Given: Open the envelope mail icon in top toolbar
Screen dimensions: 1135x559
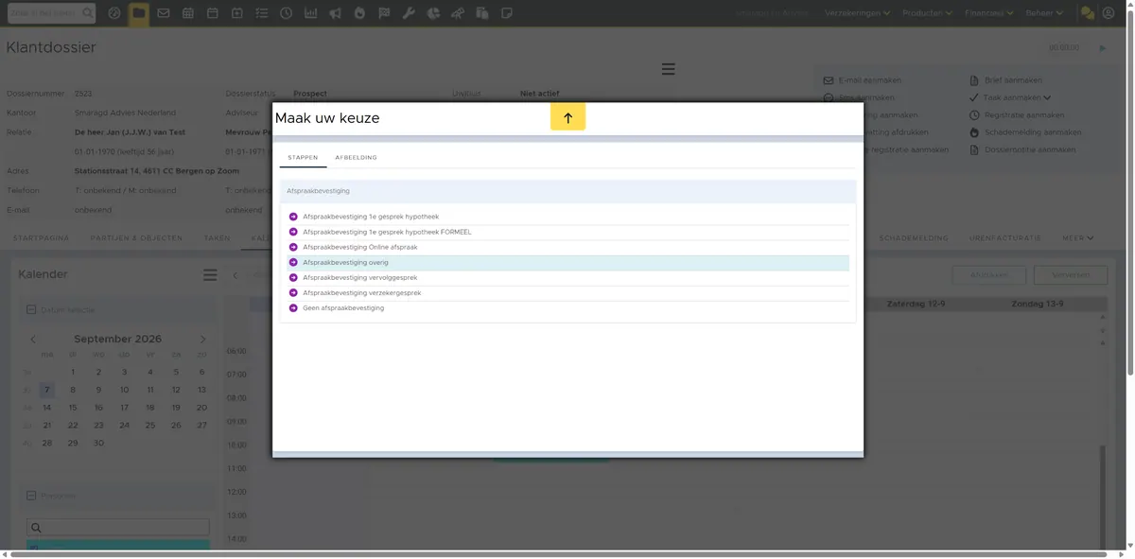Looking at the screenshot, I should (164, 13).
